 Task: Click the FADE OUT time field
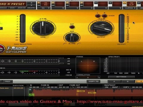click(82, 87)
